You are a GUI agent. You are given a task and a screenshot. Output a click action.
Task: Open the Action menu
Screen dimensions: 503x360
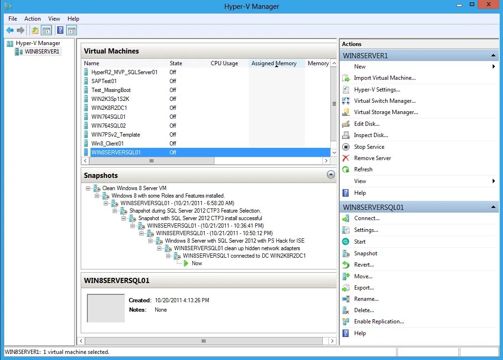click(x=32, y=19)
